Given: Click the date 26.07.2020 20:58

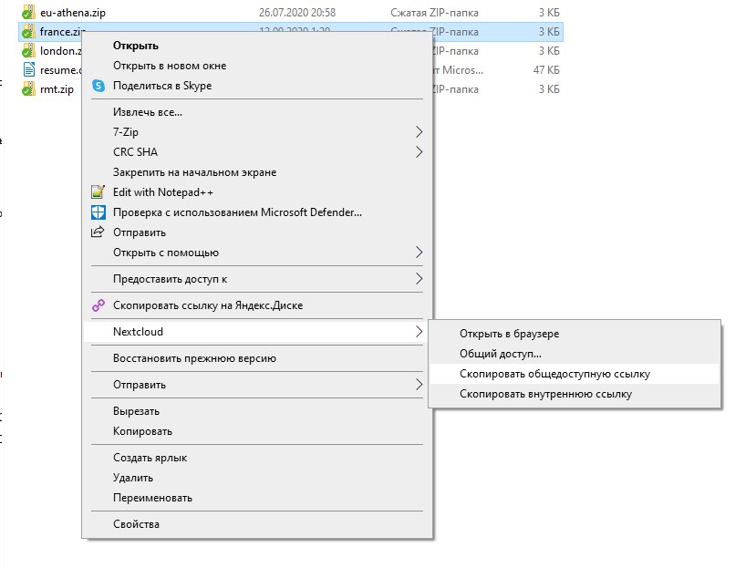Looking at the screenshot, I should tap(297, 13).
